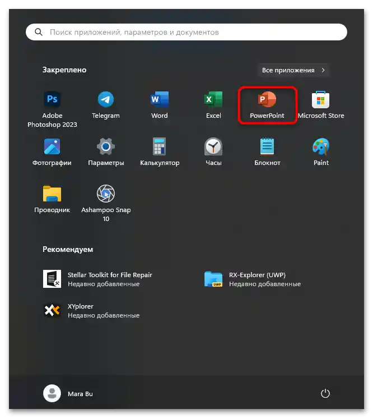373x418 pixels.
Task: Launch Калькулятор app
Action: pos(160,151)
